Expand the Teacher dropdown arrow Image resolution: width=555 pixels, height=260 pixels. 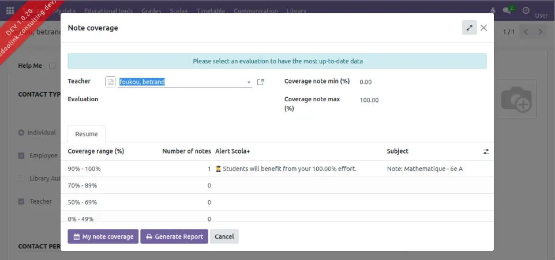pos(249,82)
